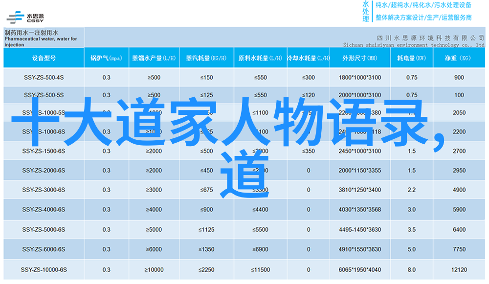Click the '四川水思源环境科技有限公司' company name
The width and height of the screenshot is (489, 284).
(430, 38)
